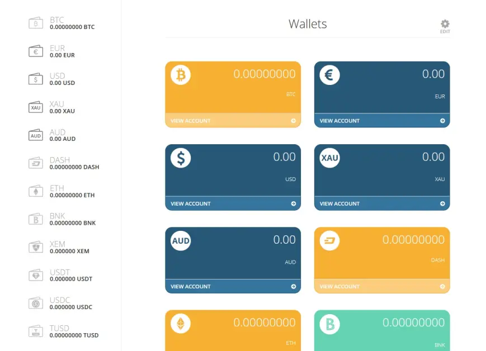Select the AUD entry in the sidebar

pos(52,135)
